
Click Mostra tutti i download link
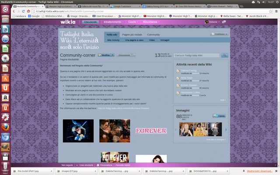pos(259,171)
